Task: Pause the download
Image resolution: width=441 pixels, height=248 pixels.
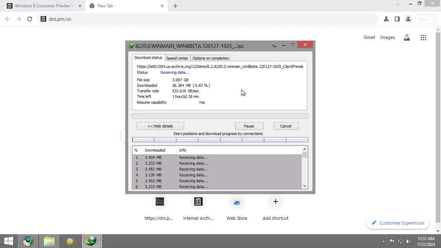Action: click(249, 126)
